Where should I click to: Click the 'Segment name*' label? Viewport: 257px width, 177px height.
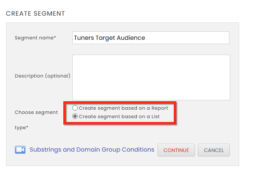pyautogui.click(x=35, y=38)
